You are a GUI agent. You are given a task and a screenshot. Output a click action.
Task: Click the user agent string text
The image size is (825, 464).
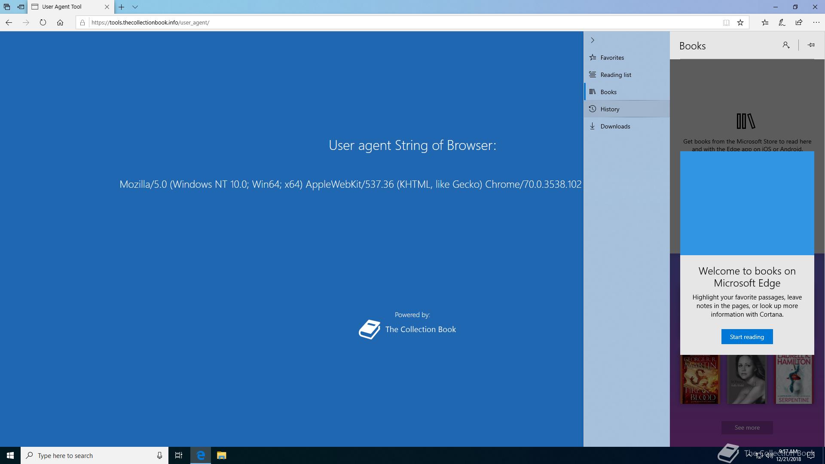coord(351,184)
